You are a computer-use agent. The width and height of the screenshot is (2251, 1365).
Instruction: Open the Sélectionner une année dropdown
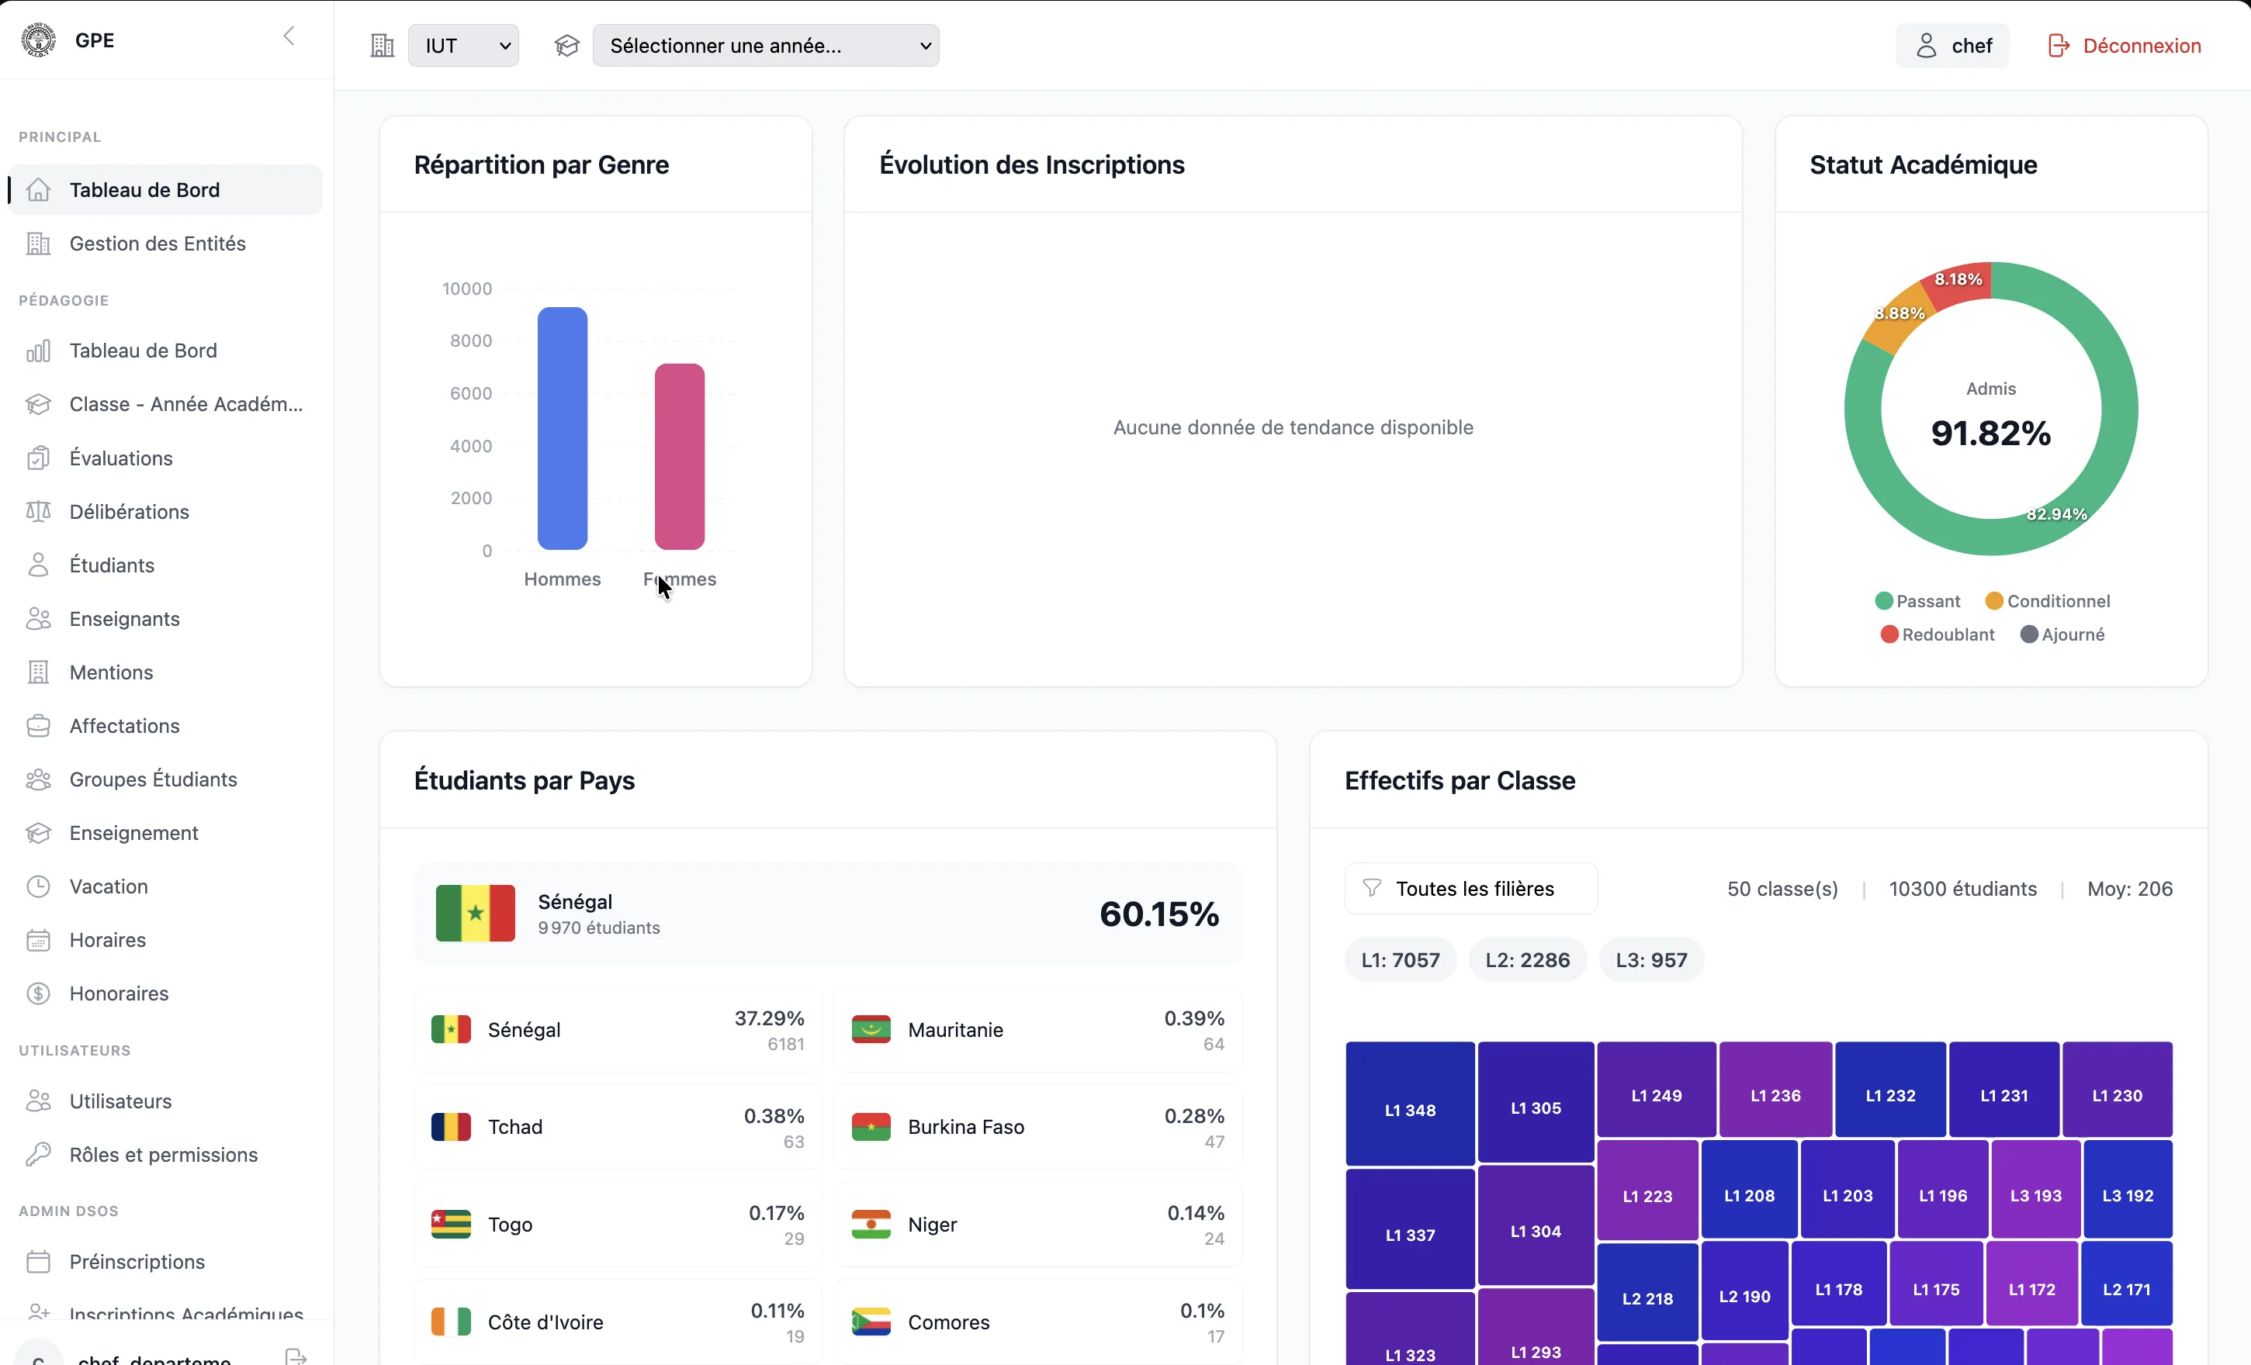(766, 46)
